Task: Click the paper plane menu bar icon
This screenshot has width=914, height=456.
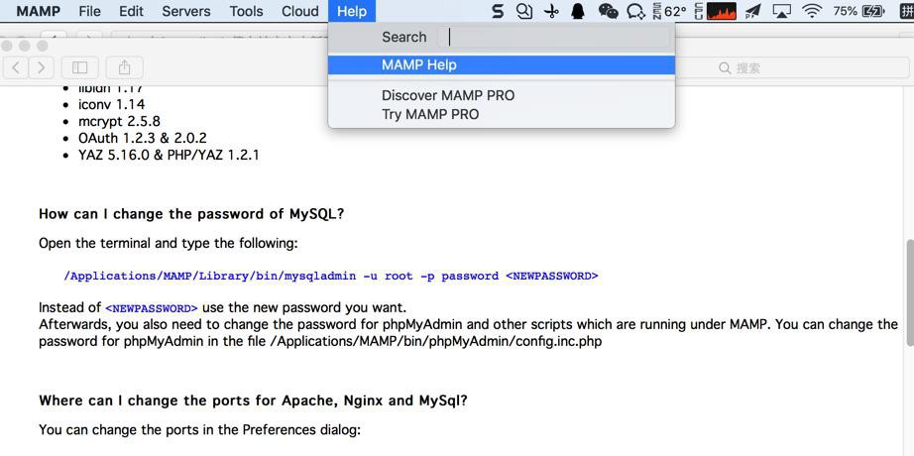Action: (x=753, y=12)
